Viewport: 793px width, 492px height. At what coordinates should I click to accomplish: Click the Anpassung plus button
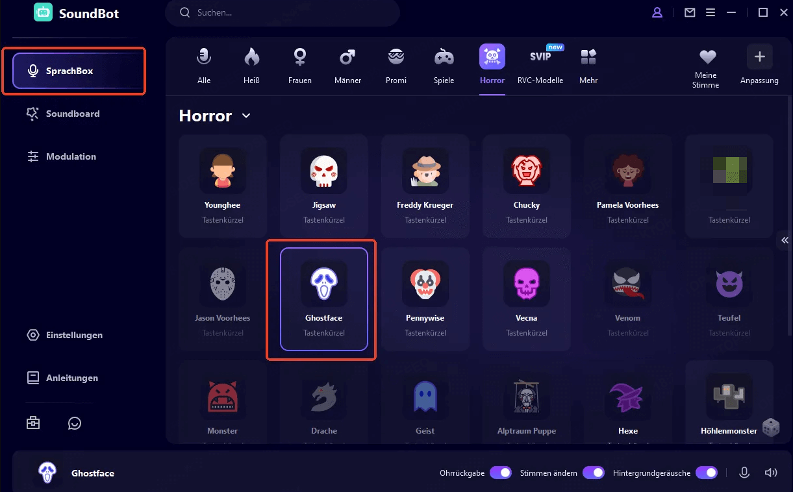click(759, 57)
